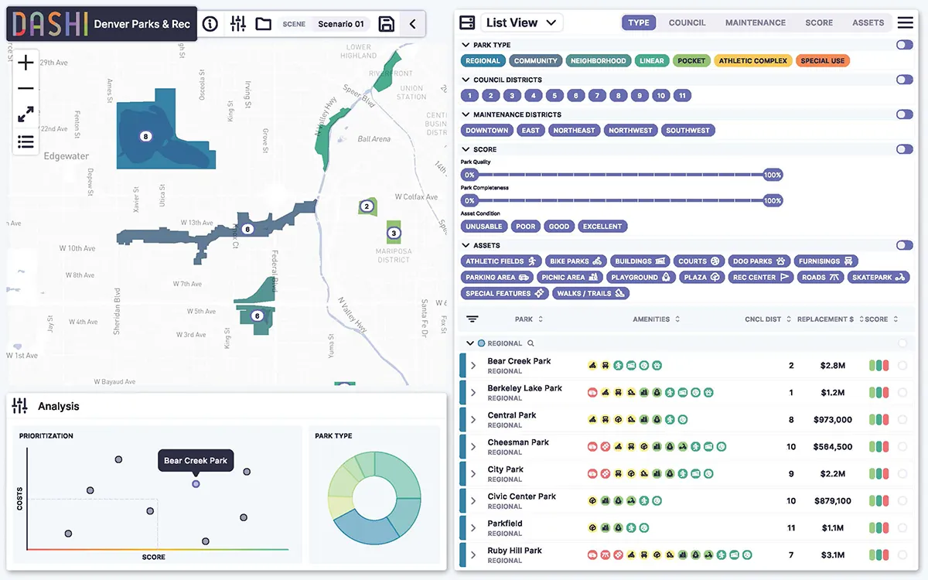The image size is (928, 580).
Task: Open the hamburger menu at top right
Action: pyautogui.click(x=905, y=22)
